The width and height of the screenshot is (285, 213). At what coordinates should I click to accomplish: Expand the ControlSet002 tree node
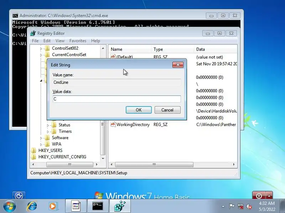41,49
